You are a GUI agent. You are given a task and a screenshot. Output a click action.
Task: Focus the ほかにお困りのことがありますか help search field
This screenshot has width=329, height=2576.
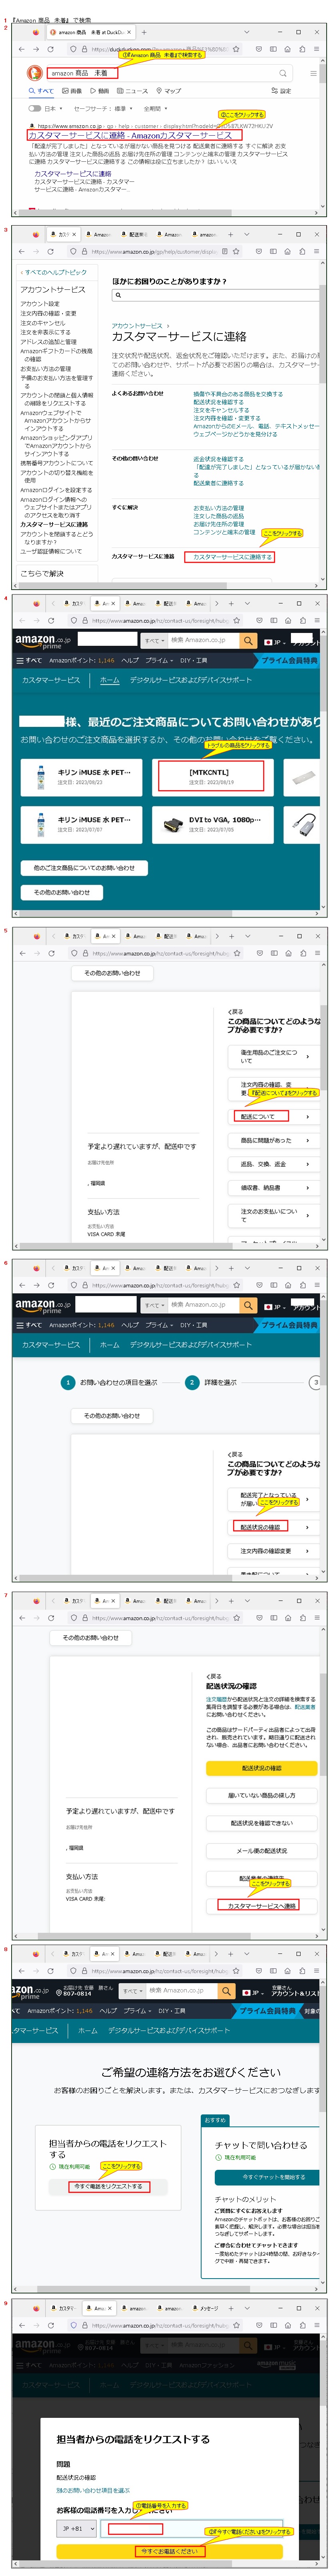click(215, 295)
